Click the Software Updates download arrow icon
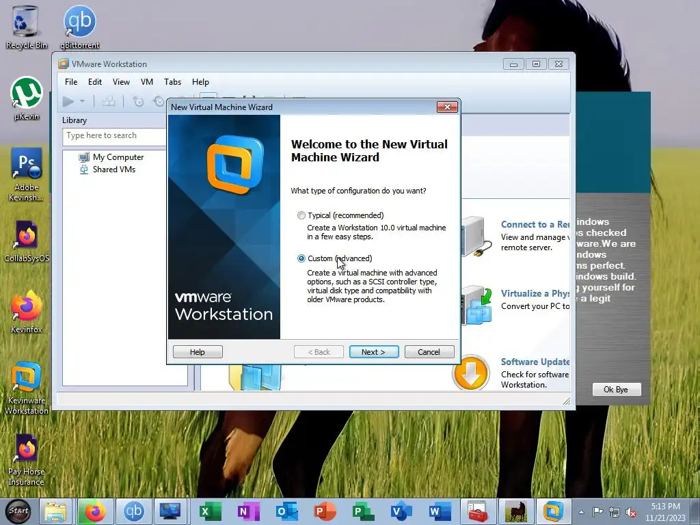This screenshot has width=700, height=525. (470, 373)
